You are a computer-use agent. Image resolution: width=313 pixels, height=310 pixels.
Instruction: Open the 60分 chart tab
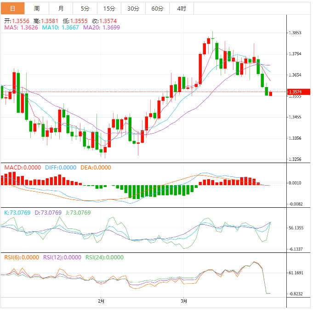[157, 9]
